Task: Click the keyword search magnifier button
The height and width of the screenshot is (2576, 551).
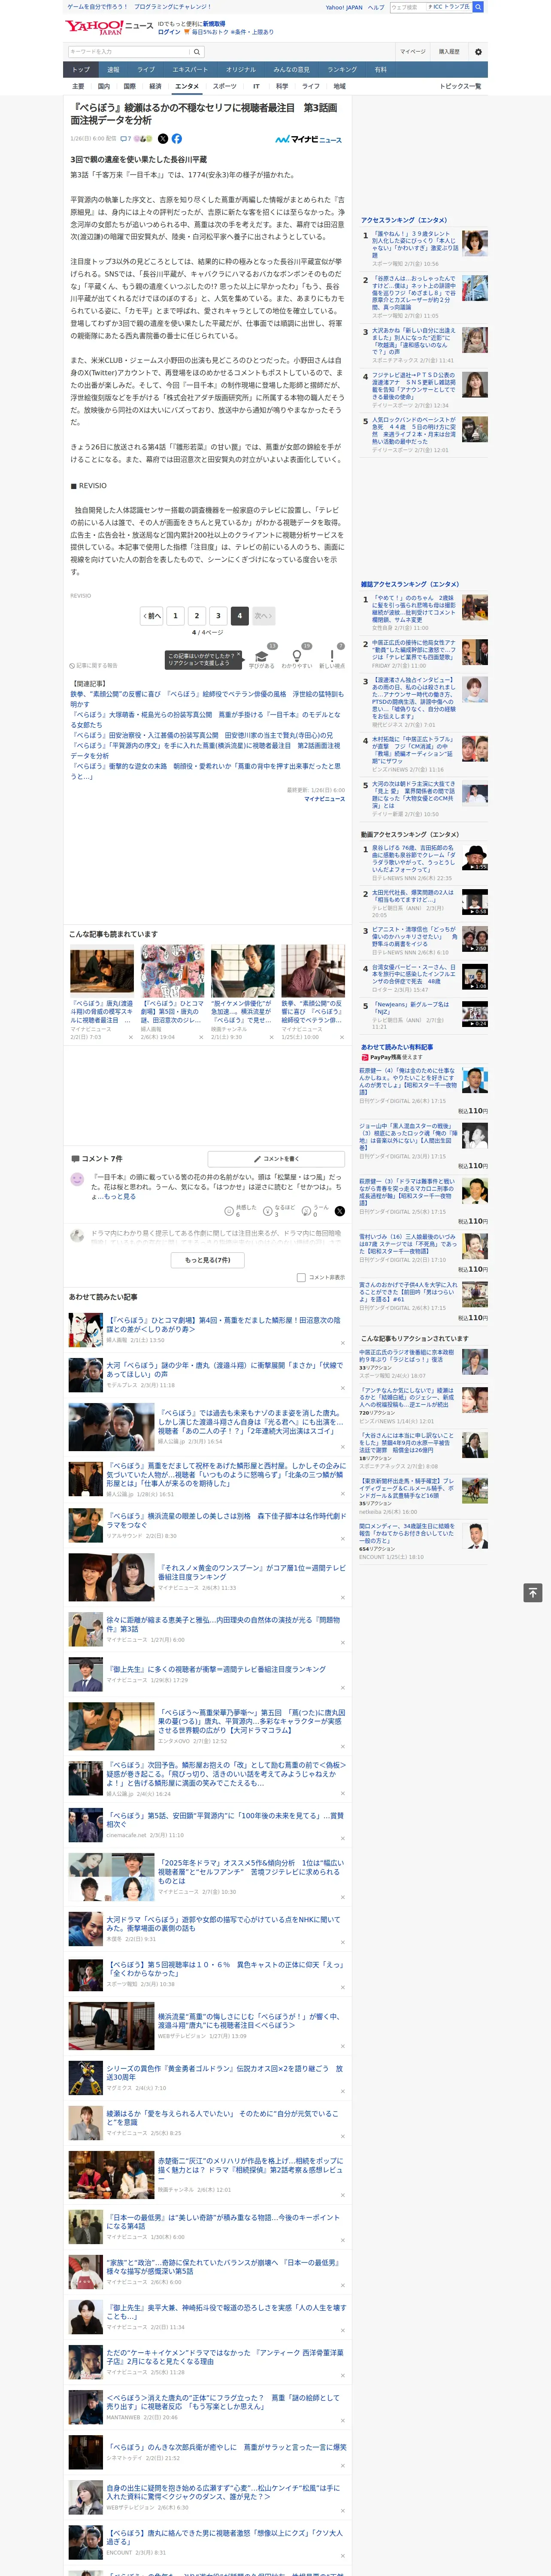Action: pyautogui.click(x=197, y=51)
